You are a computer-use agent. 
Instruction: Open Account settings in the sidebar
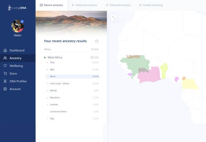coord(18,89)
